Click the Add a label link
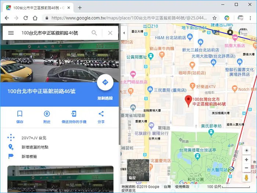257x193 pixels. 29,156
